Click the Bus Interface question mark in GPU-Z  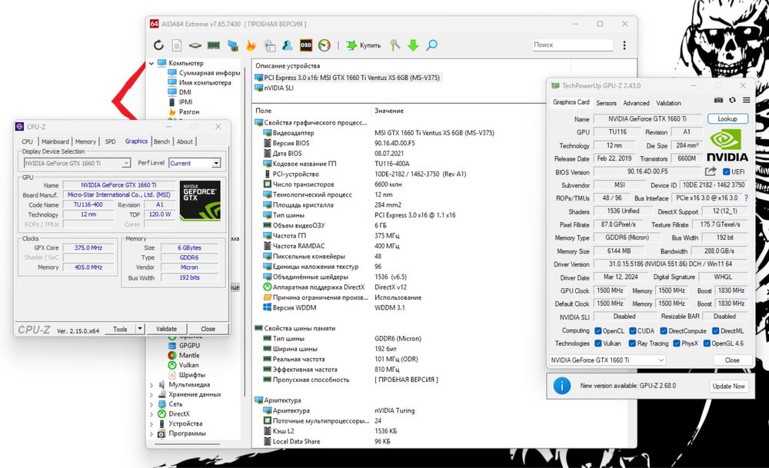click(747, 198)
